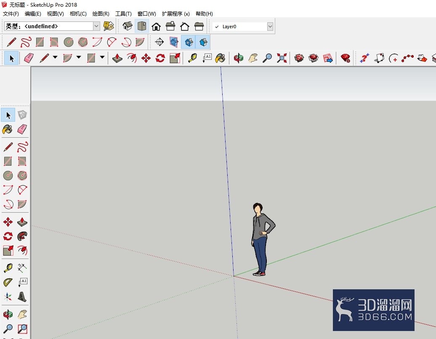
Task: Open the 绘图(R) menu
Action: point(101,13)
